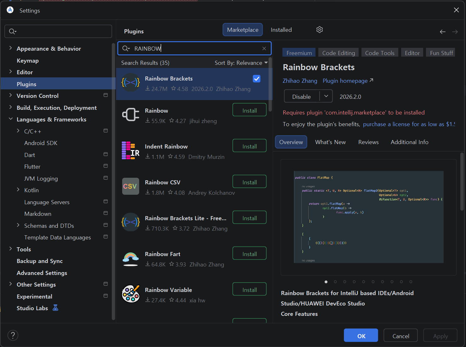The height and width of the screenshot is (347, 466).
Task: Expand the Editor settings node
Action: tap(11, 72)
